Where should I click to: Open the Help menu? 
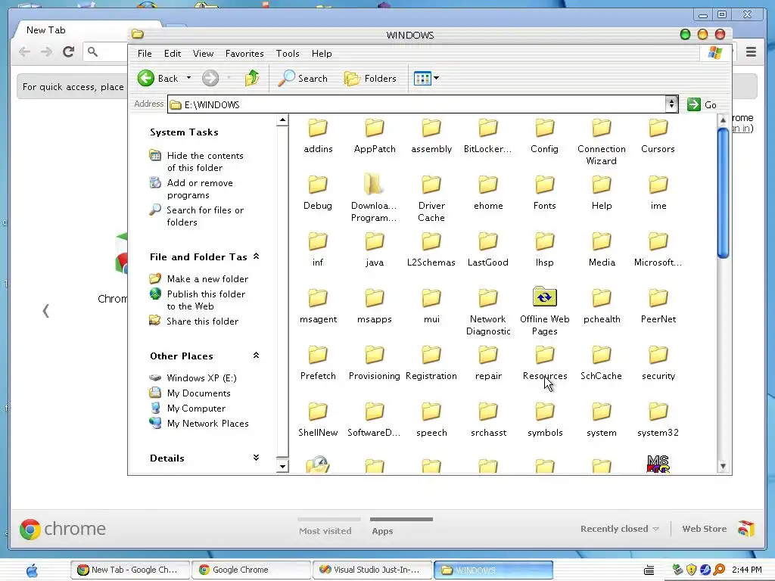pos(322,54)
